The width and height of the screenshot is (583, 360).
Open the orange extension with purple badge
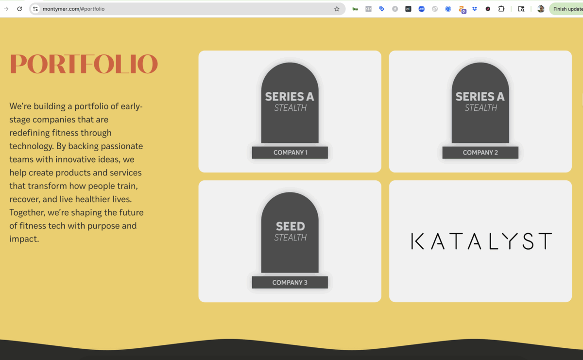[x=462, y=9]
